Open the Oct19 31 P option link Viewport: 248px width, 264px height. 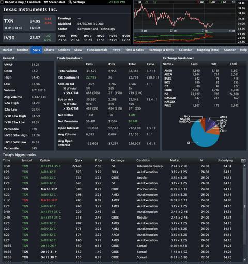click(49, 252)
